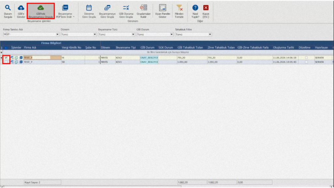This screenshot has height=188, width=334.
Task: Group rows using Döneme Göre Grupla
Action: [x=89, y=11]
